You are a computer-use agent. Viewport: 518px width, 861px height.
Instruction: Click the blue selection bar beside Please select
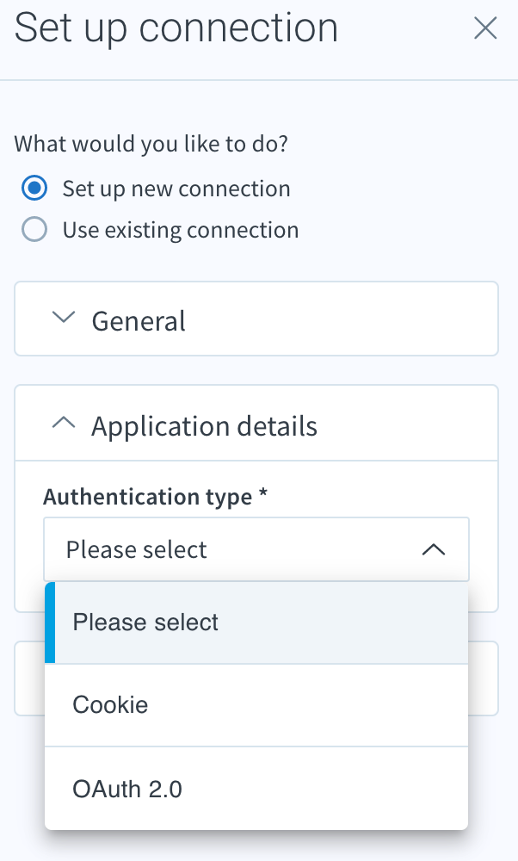(x=49, y=622)
